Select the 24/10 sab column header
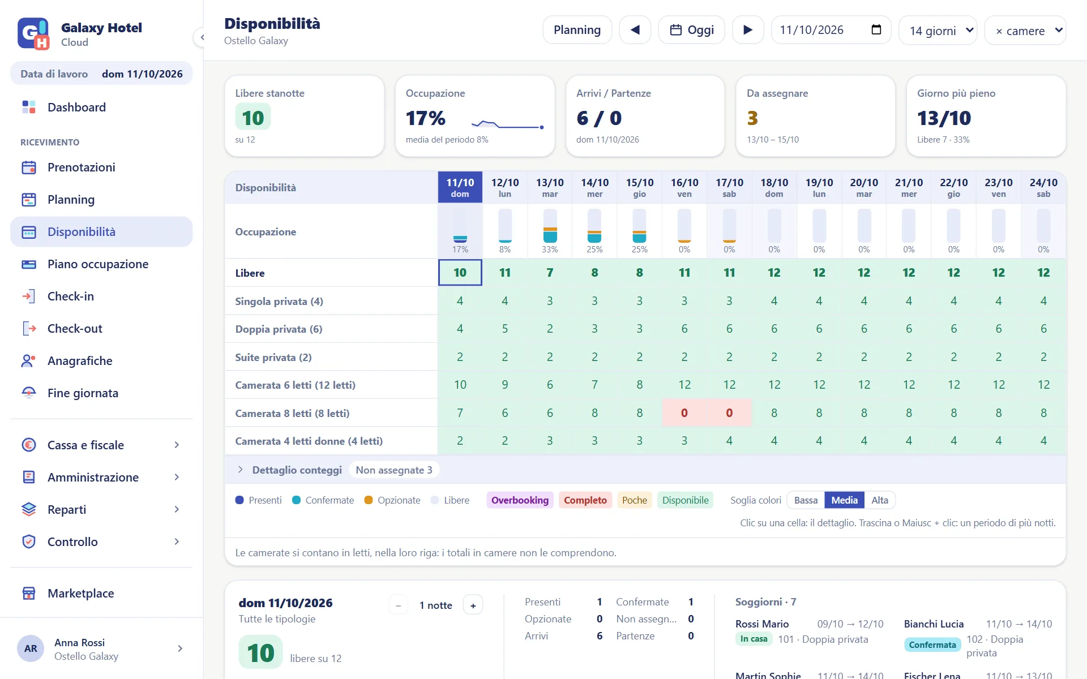The image size is (1087, 679). pos(1043,187)
